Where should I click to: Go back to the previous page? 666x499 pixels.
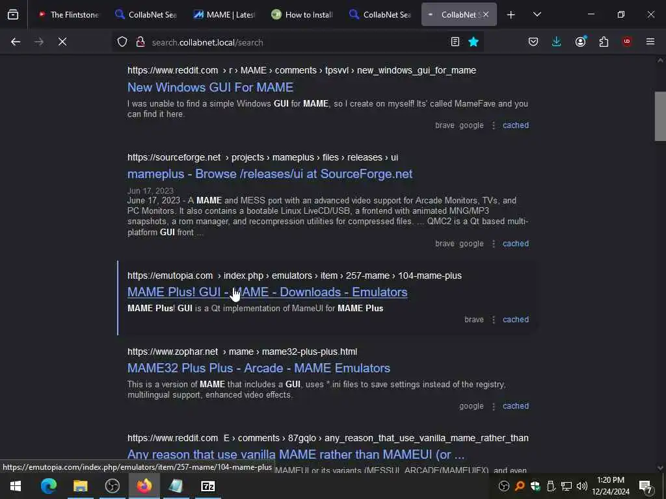(x=16, y=42)
